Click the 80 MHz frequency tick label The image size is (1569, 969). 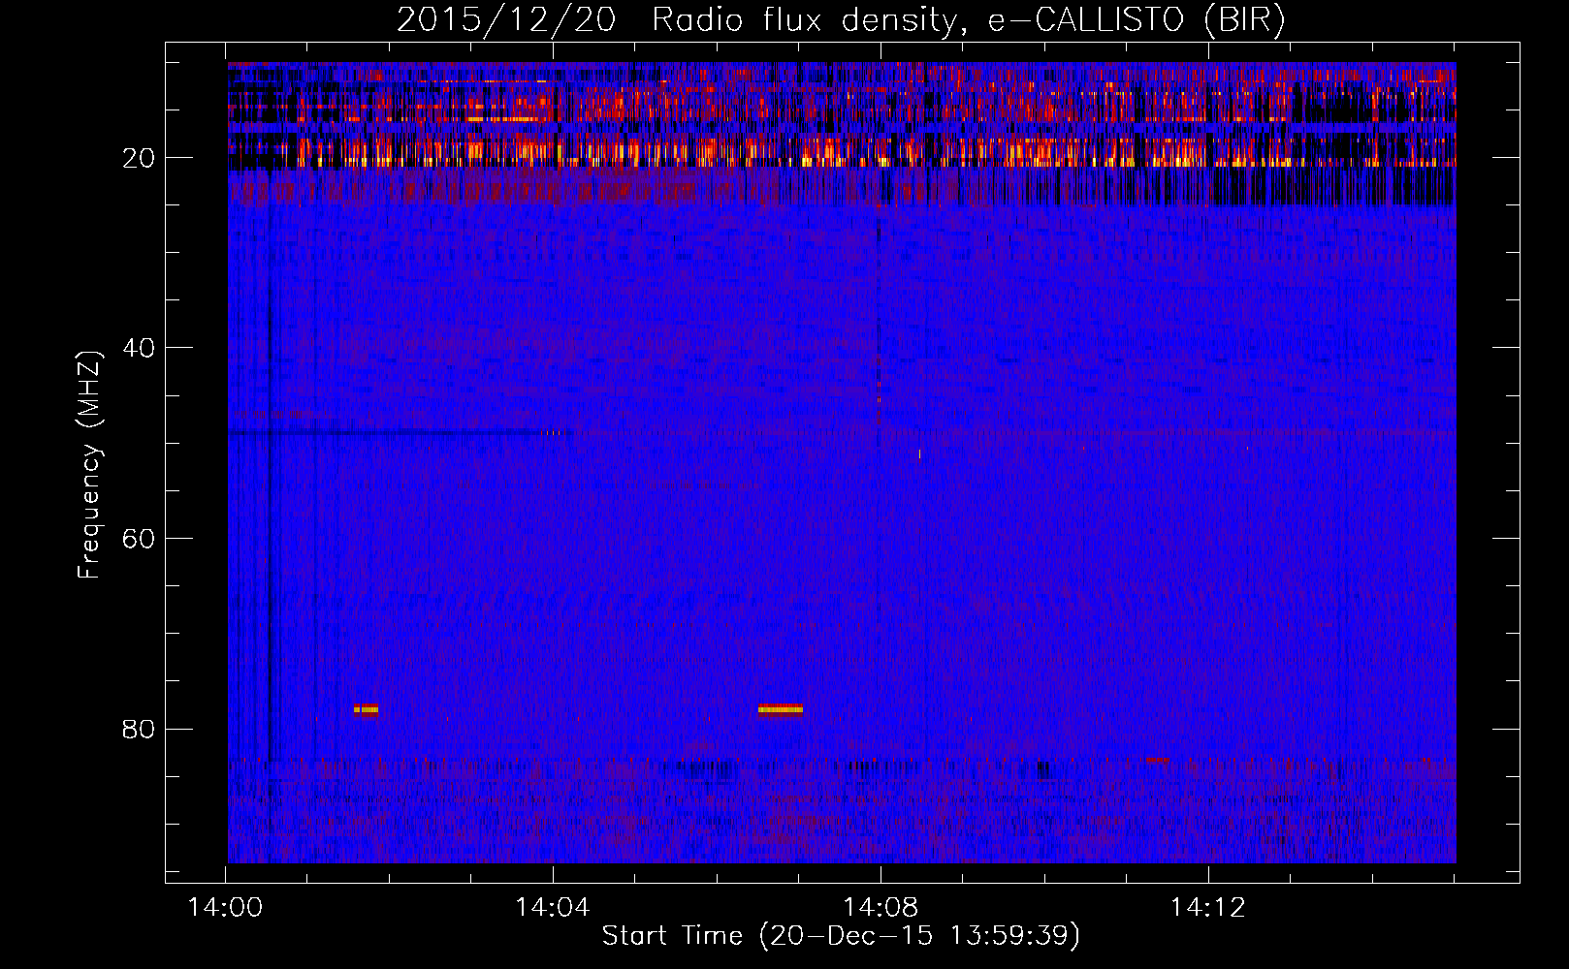[140, 729]
